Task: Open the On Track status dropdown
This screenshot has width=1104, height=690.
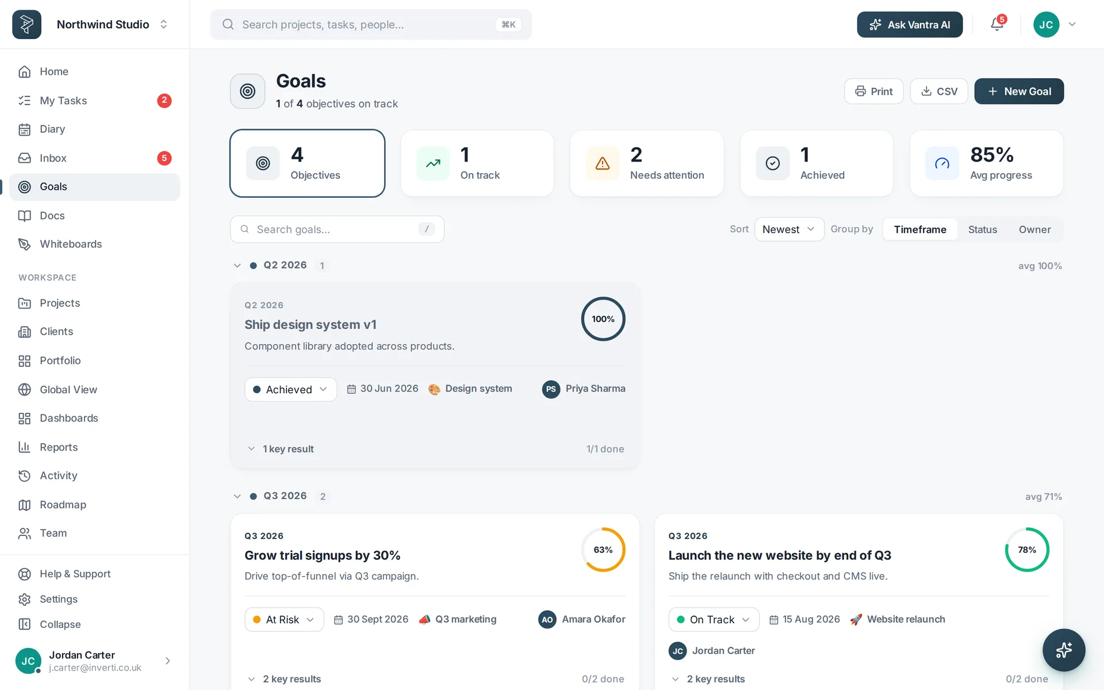Action: pyautogui.click(x=714, y=619)
